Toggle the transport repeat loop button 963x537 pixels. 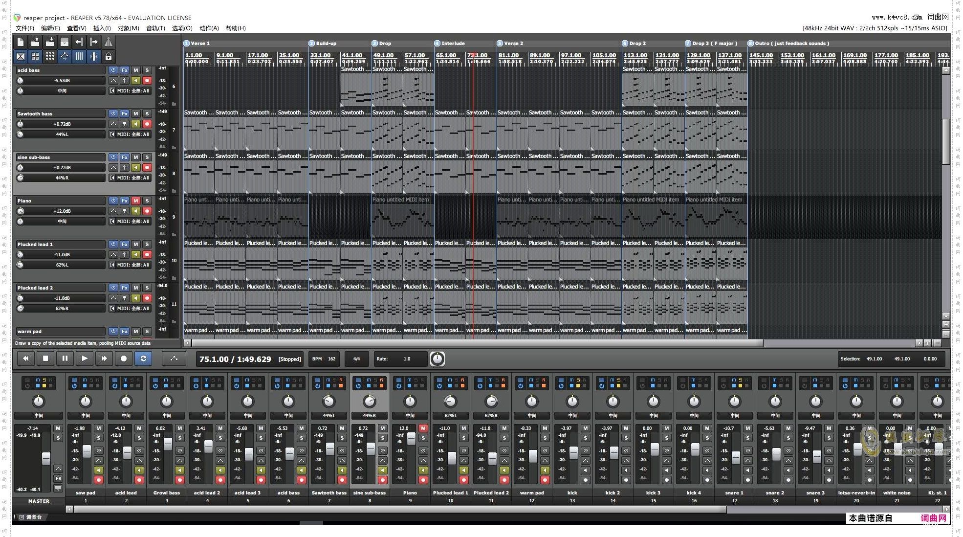point(143,358)
